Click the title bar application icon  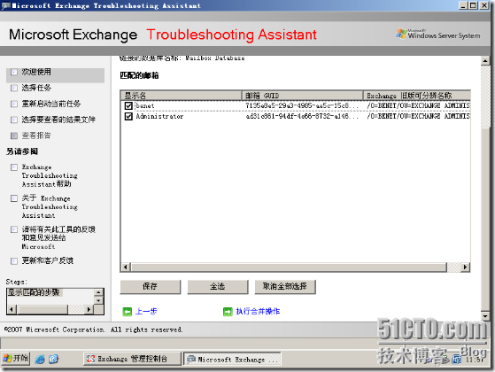[6, 5]
